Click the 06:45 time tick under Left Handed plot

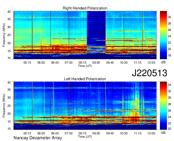tap(55, 133)
